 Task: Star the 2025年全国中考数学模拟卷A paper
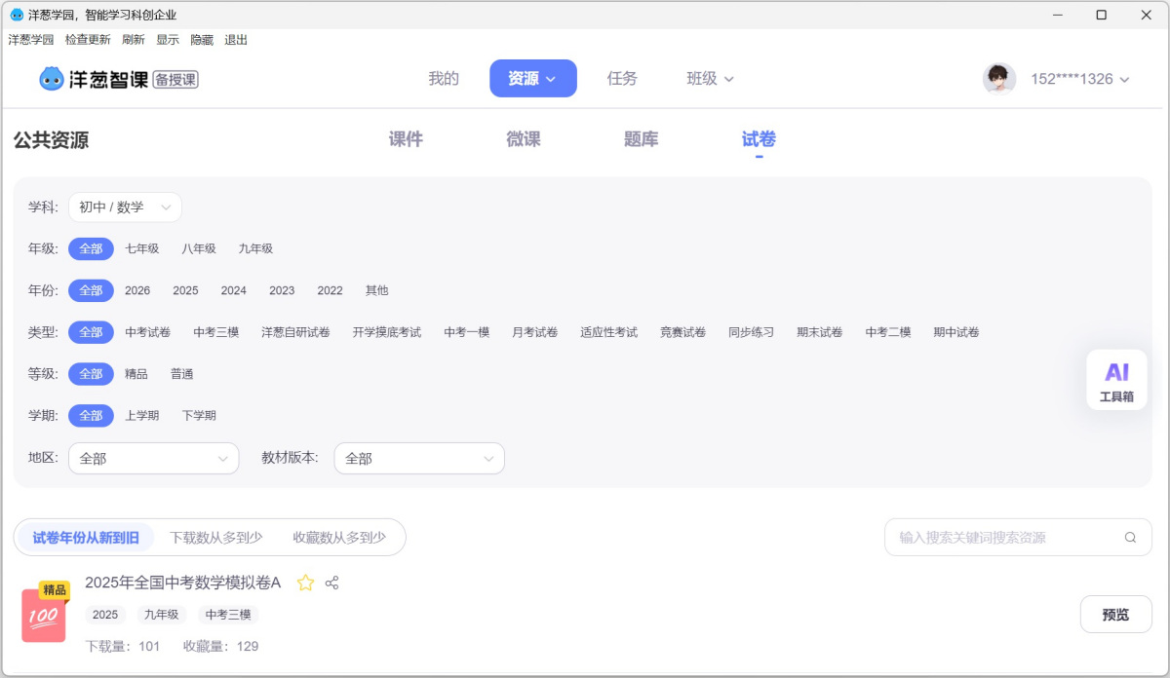click(305, 583)
